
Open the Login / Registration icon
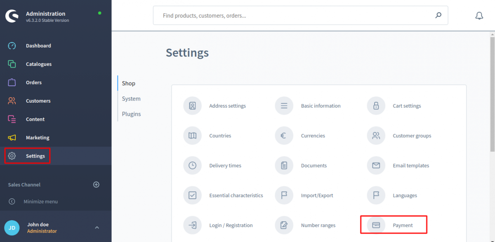click(192, 226)
